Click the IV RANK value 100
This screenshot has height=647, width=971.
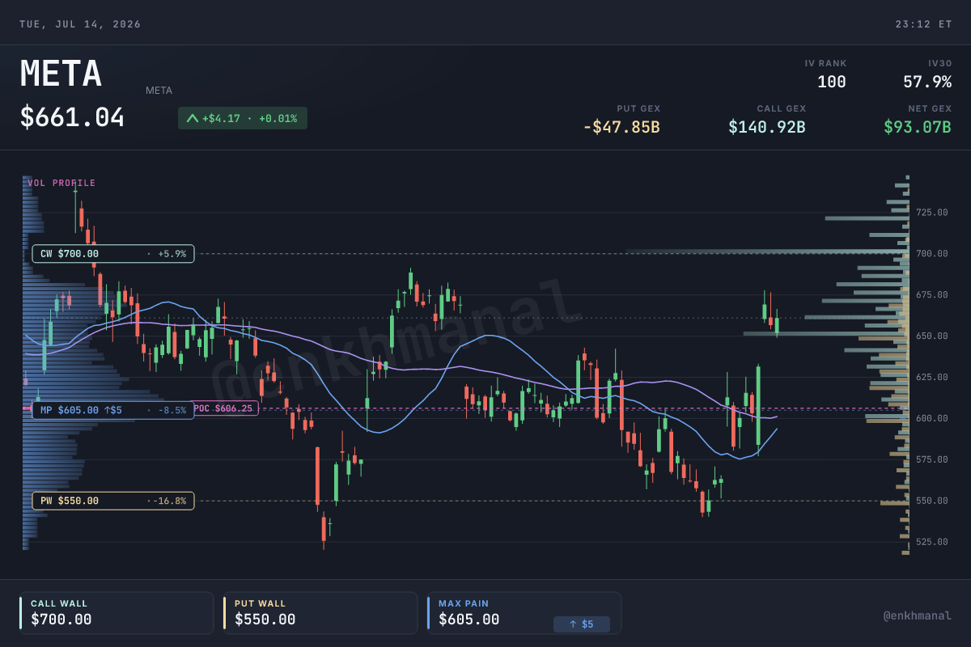pos(831,82)
